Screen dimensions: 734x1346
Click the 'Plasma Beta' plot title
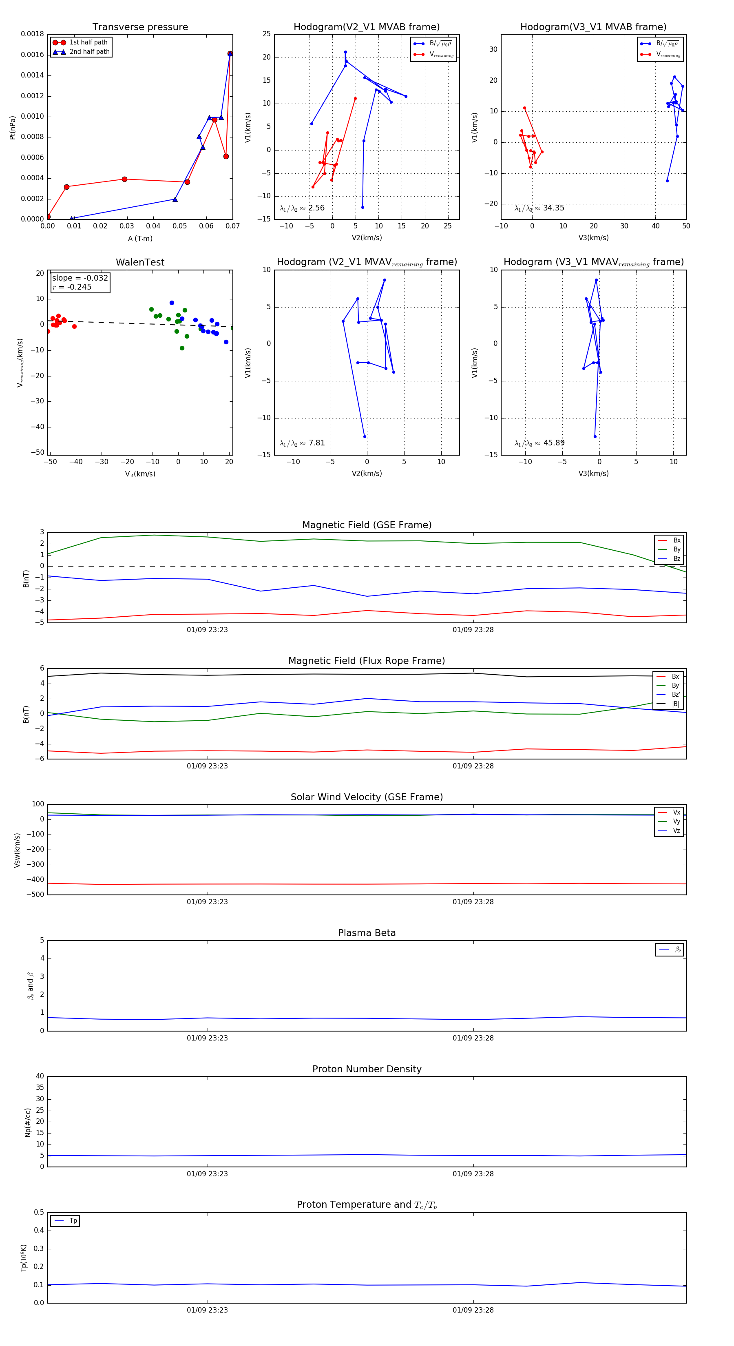(x=367, y=933)
